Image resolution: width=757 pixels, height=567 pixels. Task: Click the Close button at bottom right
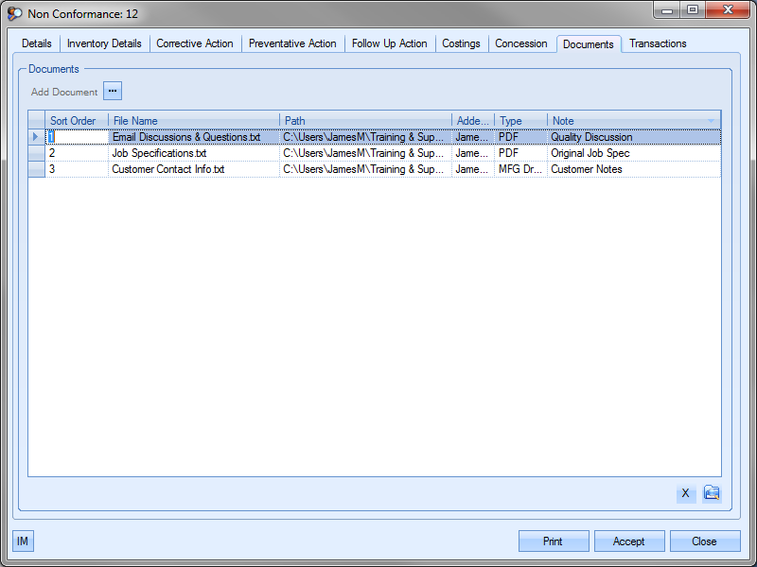[704, 541]
